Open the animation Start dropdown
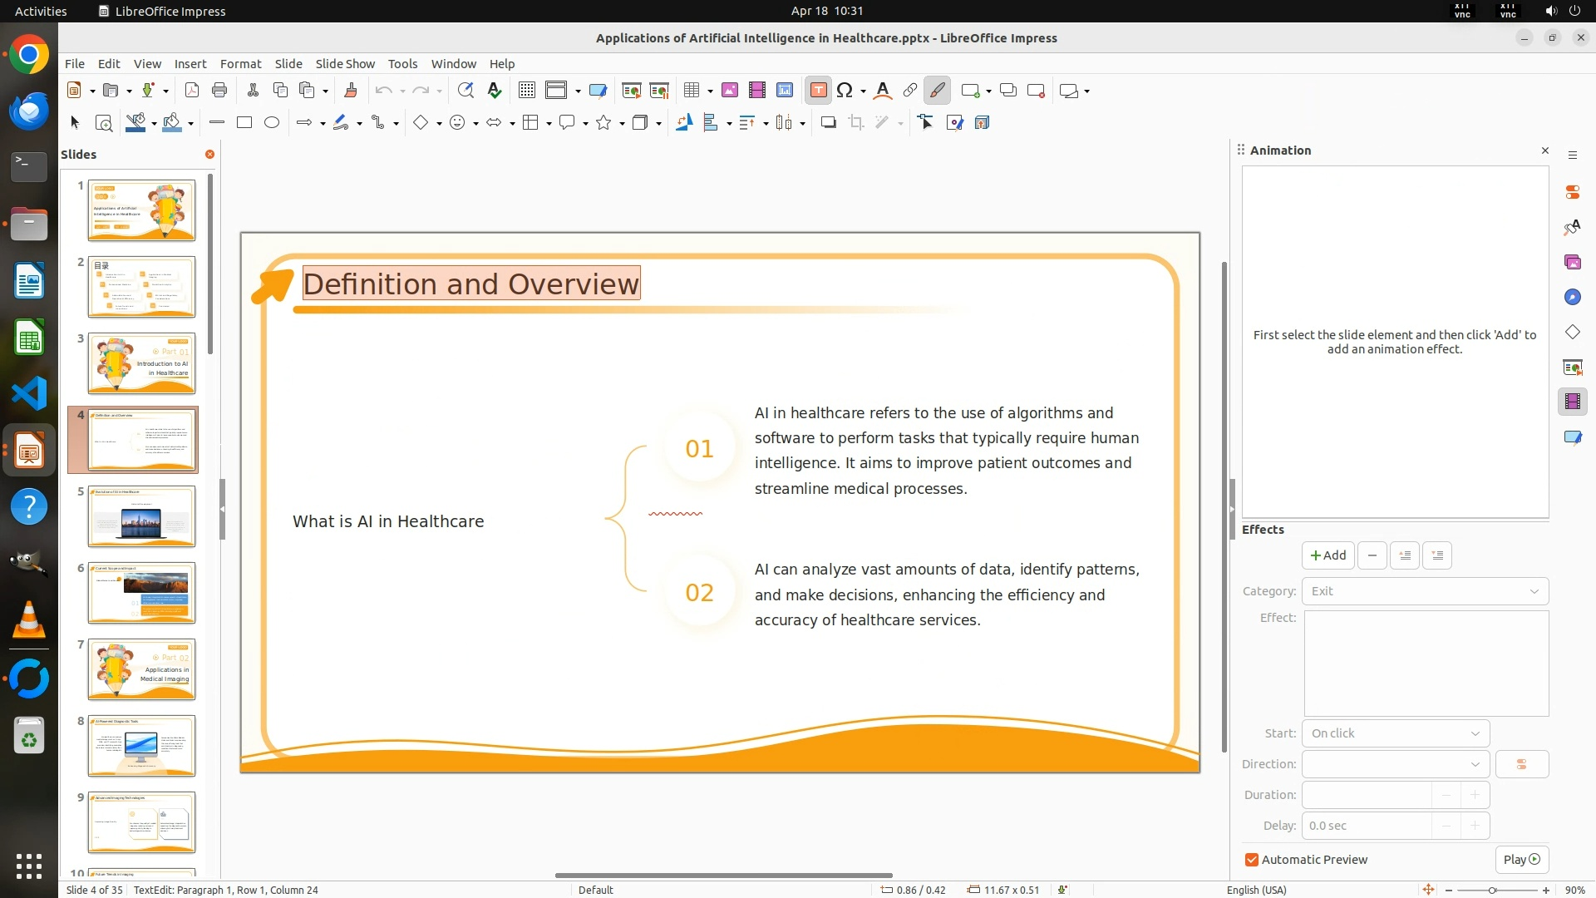 1395,733
